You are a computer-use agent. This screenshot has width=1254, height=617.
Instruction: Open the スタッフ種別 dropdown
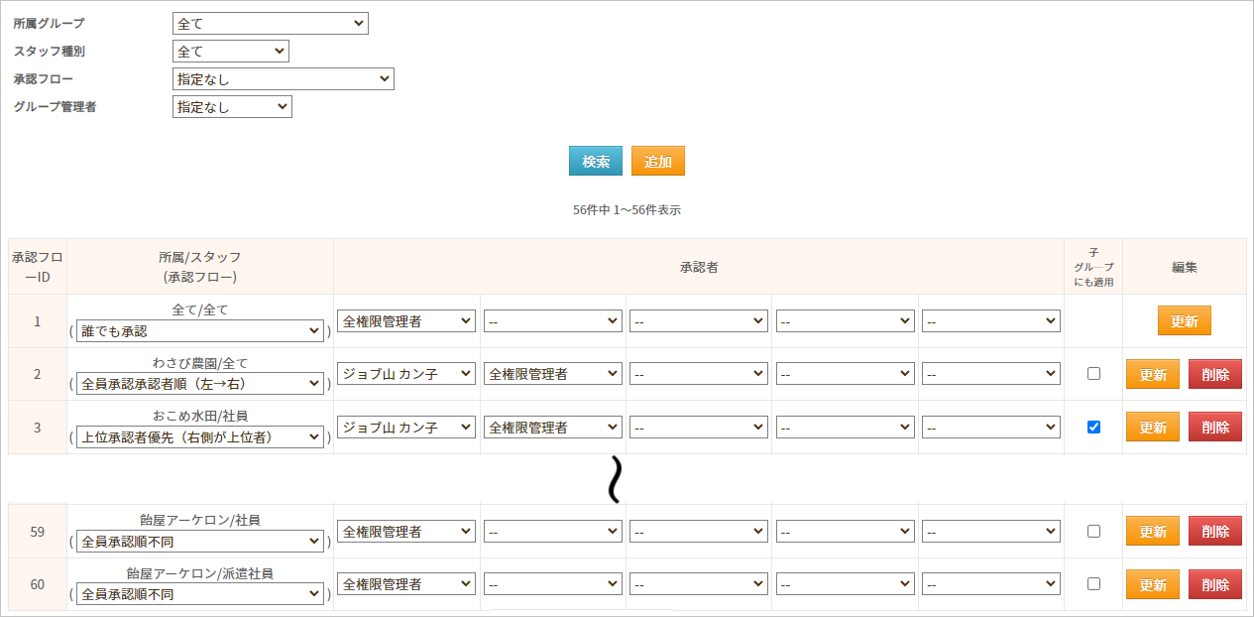(230, 52)
